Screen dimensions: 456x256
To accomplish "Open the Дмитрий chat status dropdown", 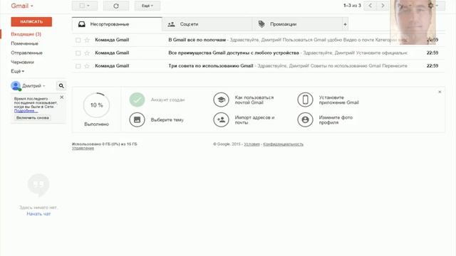I will (x=33, y=86).
